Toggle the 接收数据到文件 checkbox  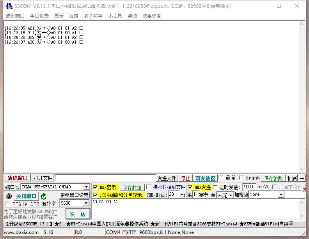coord(148,187)
